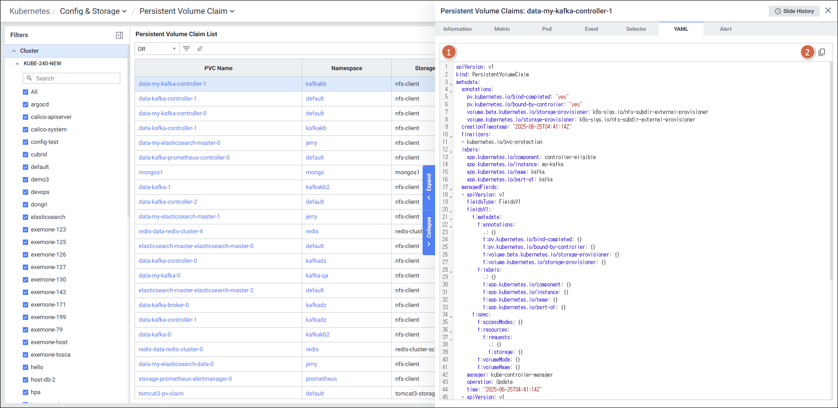Expand the slide panel wider

(x=429, y=187)
